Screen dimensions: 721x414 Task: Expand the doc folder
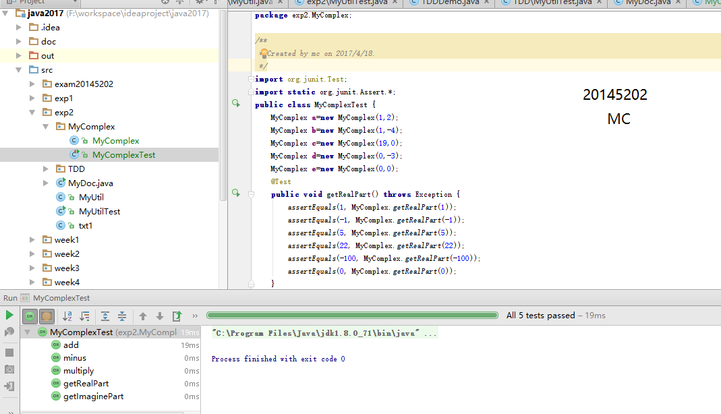[19, 41]
